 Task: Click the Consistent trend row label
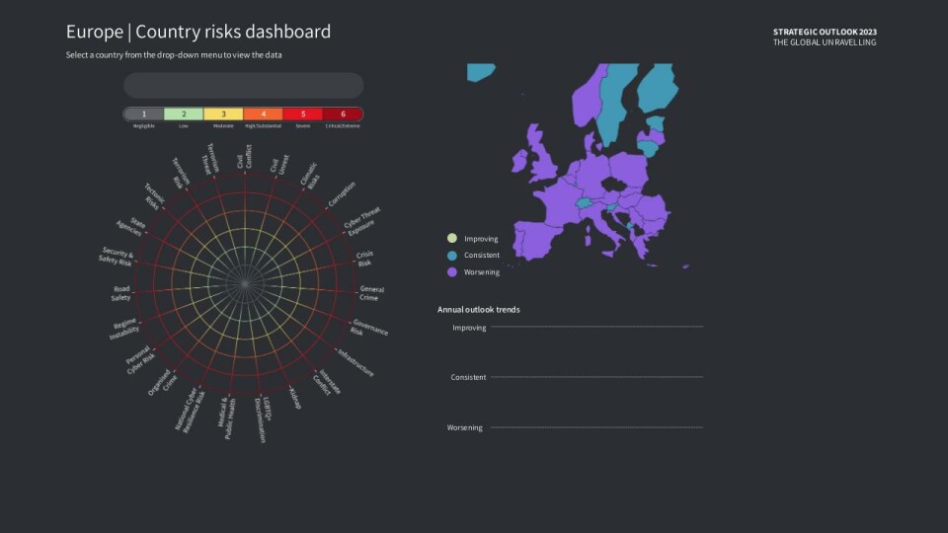(468, 377)
